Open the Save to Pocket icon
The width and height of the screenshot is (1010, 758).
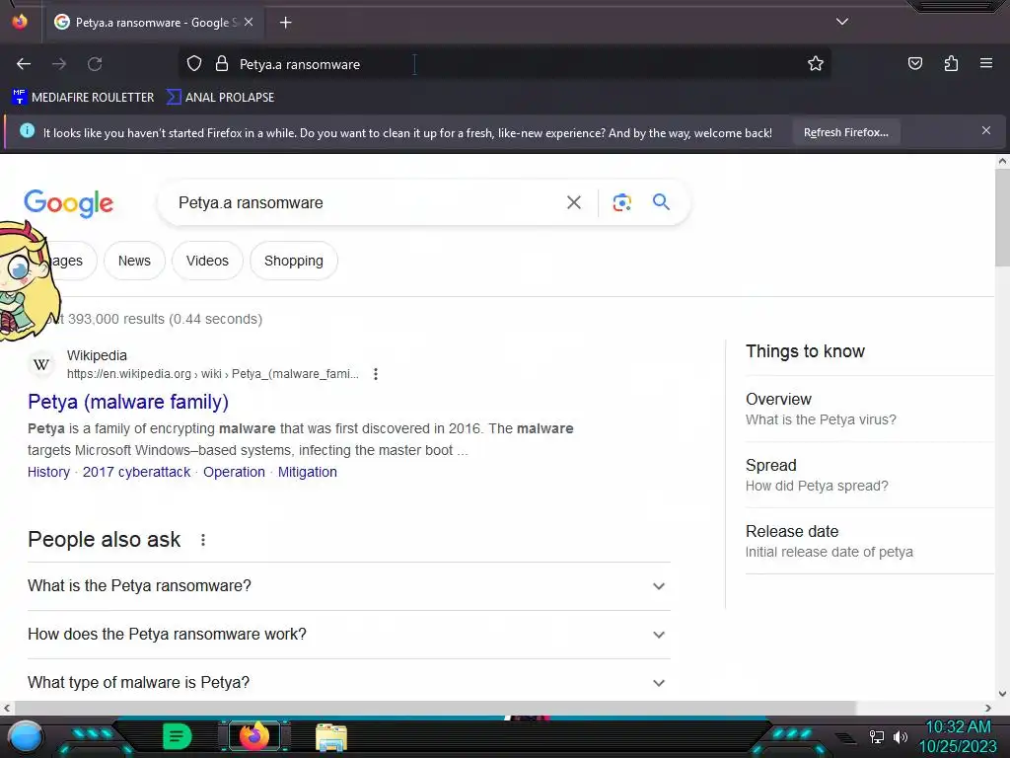914,64
